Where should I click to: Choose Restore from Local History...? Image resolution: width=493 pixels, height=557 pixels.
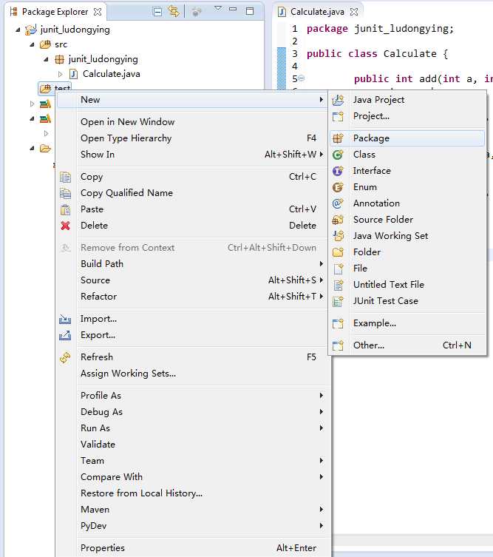pyautogui.click(x=192, y=493)
